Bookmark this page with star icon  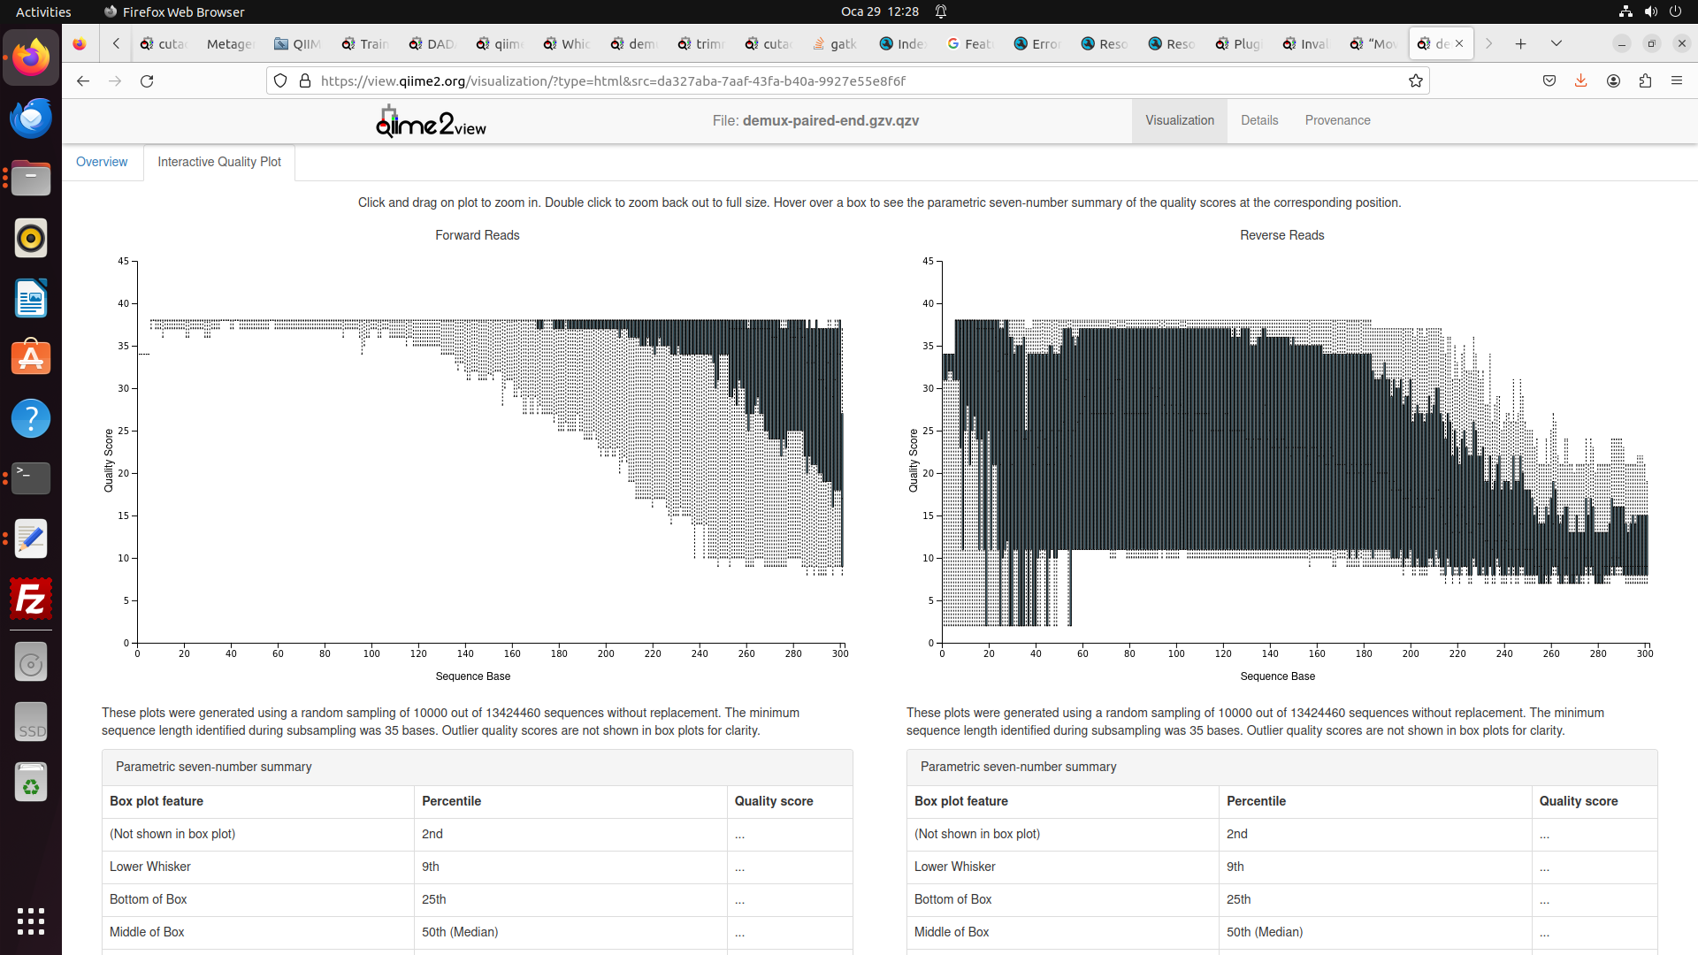1416,80
